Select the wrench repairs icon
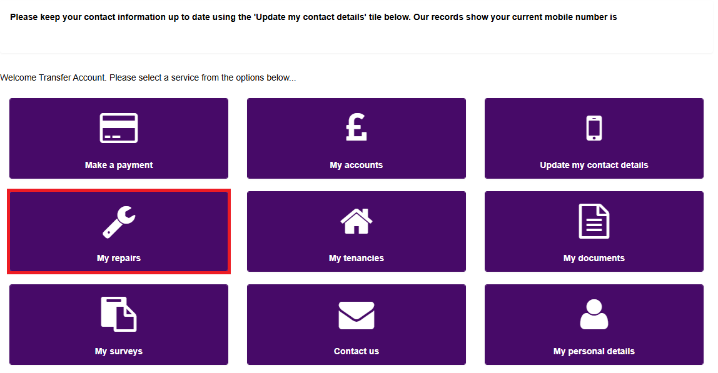 (119, 221)
